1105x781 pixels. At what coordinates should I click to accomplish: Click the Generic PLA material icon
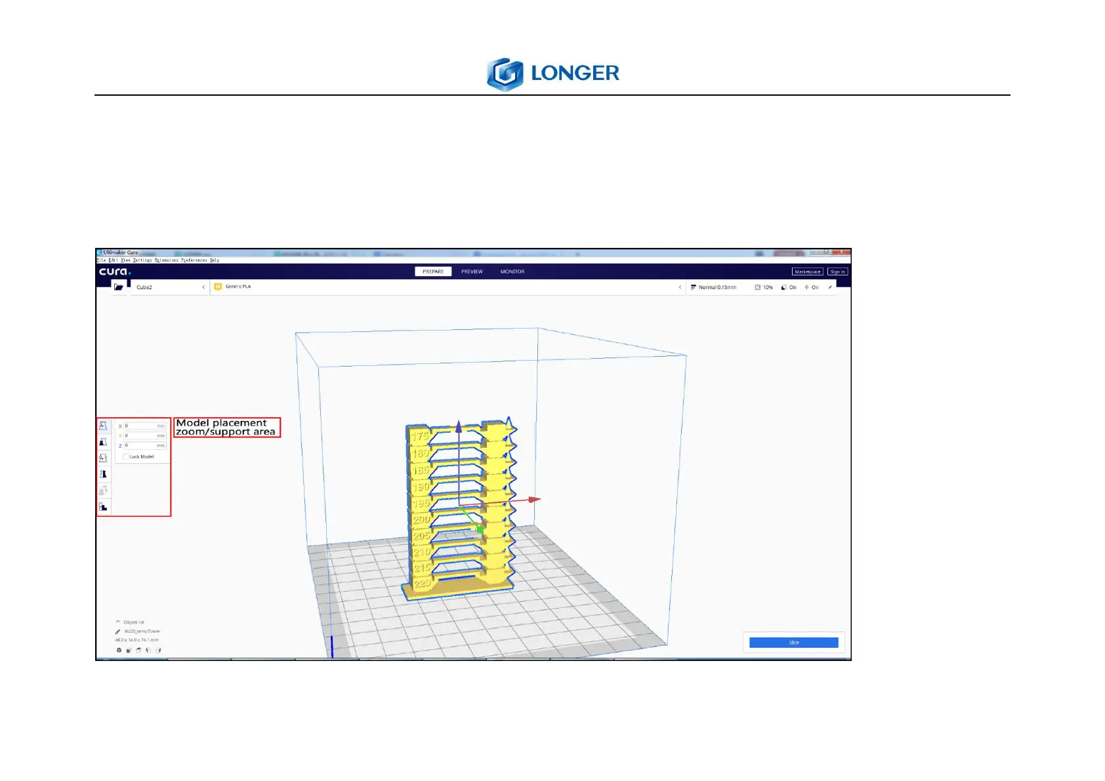tap(218, 287)
